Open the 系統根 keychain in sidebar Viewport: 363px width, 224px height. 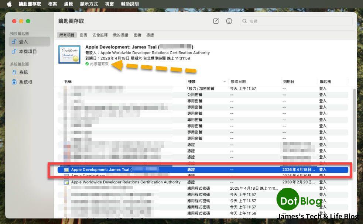coord(25,82)
